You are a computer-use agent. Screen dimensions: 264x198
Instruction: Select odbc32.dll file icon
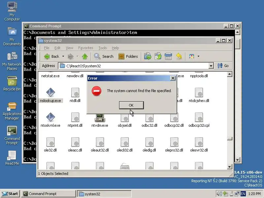(149, 117)
